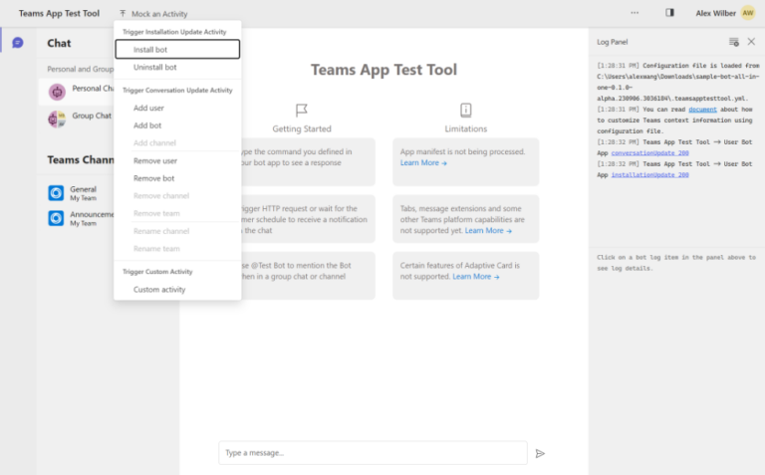Click the Personal Chat bot avatar
This screenshot has width=765, height=475.
click(x=57, y=92)
